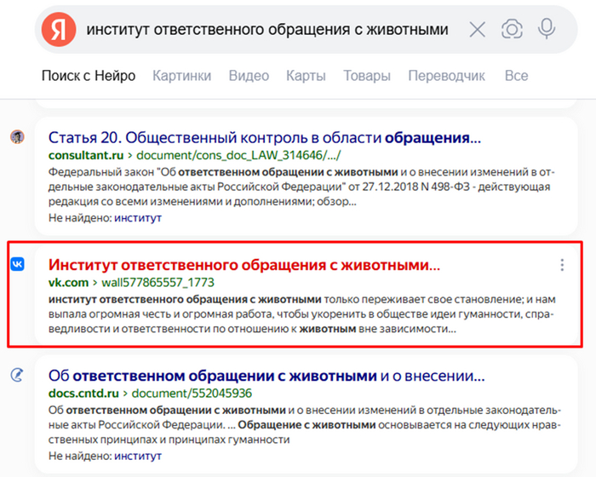Click the document/552045936 path link
This screenshot has width=596, height=477.
tap(192, 394)
